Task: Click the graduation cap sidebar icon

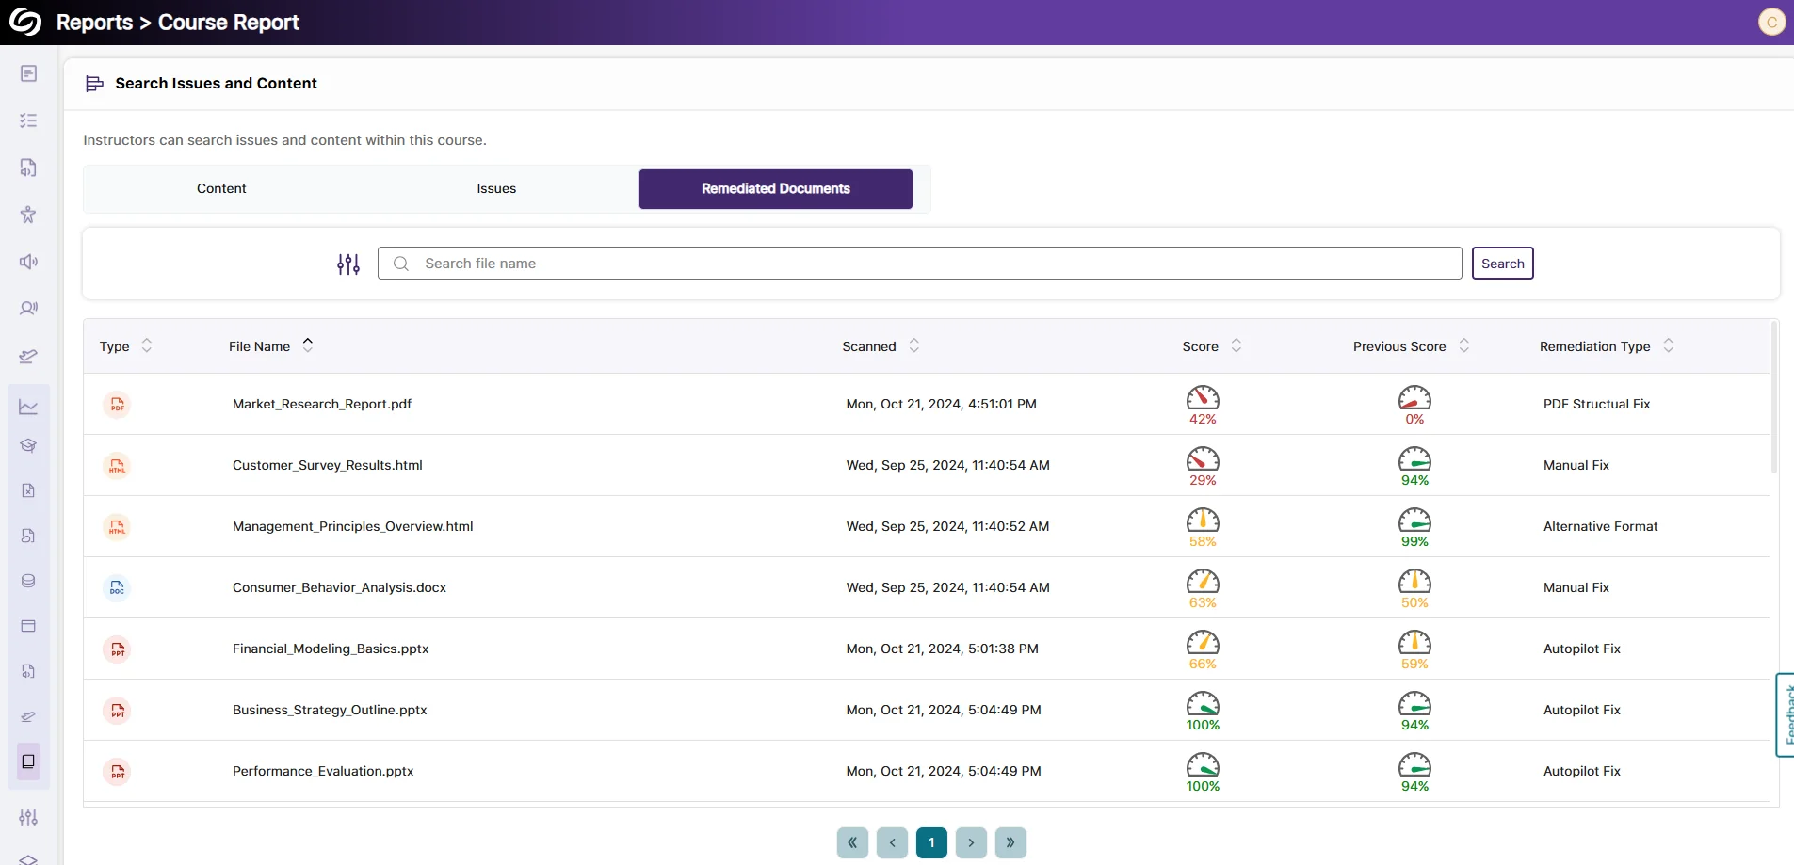Action: pos(28,445)
